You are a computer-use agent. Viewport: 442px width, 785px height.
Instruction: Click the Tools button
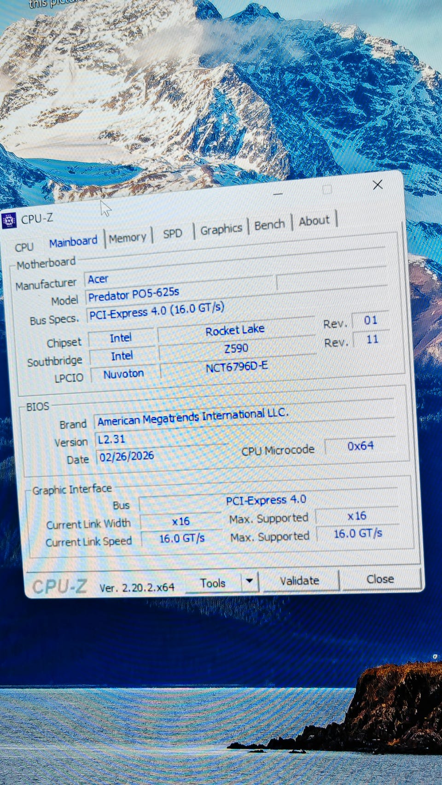(x=213, y=583)
